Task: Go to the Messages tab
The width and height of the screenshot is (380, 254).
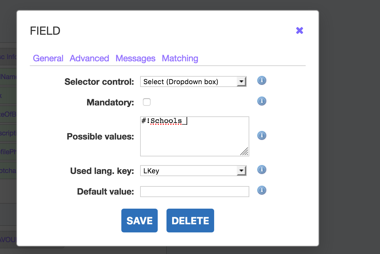Action: [135, 58]
